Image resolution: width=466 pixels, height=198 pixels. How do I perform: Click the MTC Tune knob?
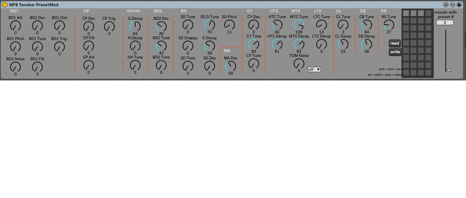coord(299,25)
